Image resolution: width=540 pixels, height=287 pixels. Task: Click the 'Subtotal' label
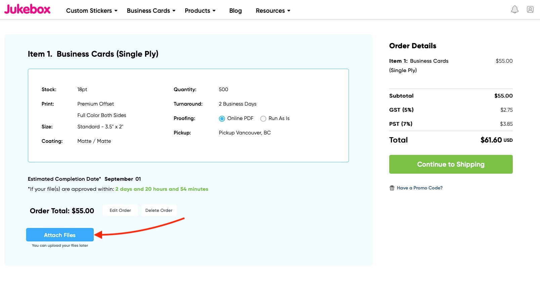pos(401,96)
